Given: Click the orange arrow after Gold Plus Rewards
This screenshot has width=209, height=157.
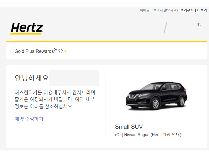Looking at the screenshot, I should coord(66,51).
